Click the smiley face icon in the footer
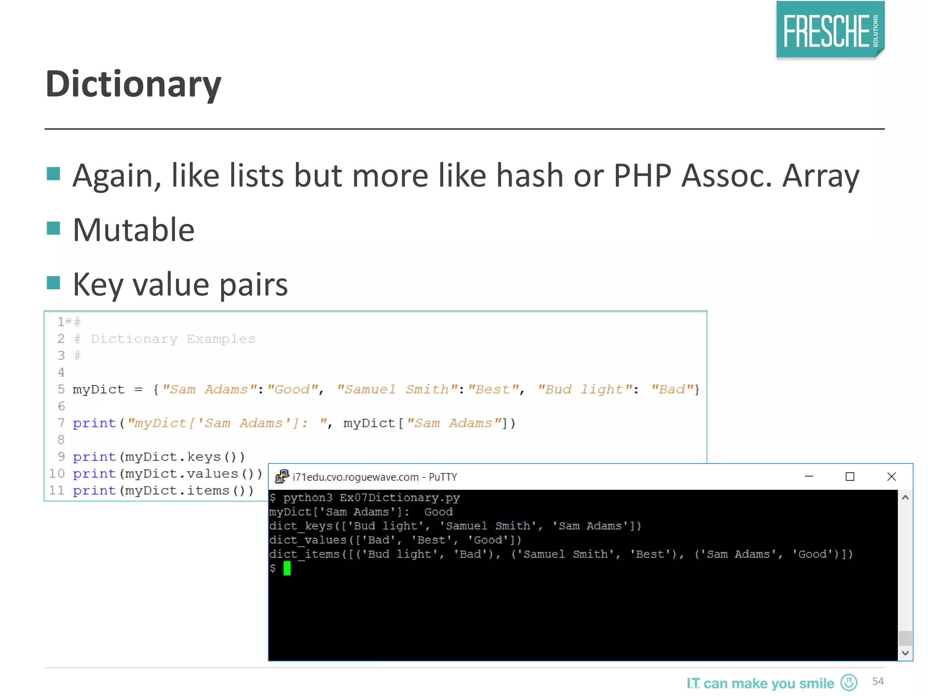The width and height of the screenshot is (928, 696). (x=849, y=682)
